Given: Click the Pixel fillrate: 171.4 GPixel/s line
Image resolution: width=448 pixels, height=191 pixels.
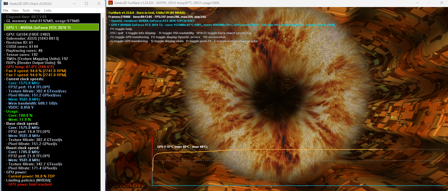Looking at the screenshot, I should (32, 168).
